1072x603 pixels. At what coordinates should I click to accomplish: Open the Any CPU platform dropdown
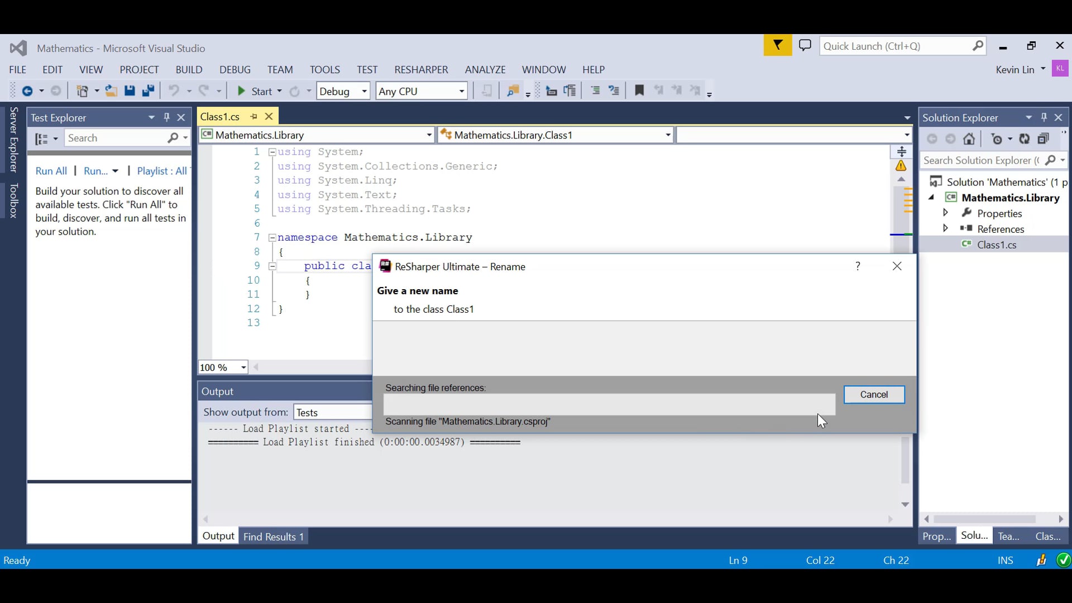(x=462, y=91)
